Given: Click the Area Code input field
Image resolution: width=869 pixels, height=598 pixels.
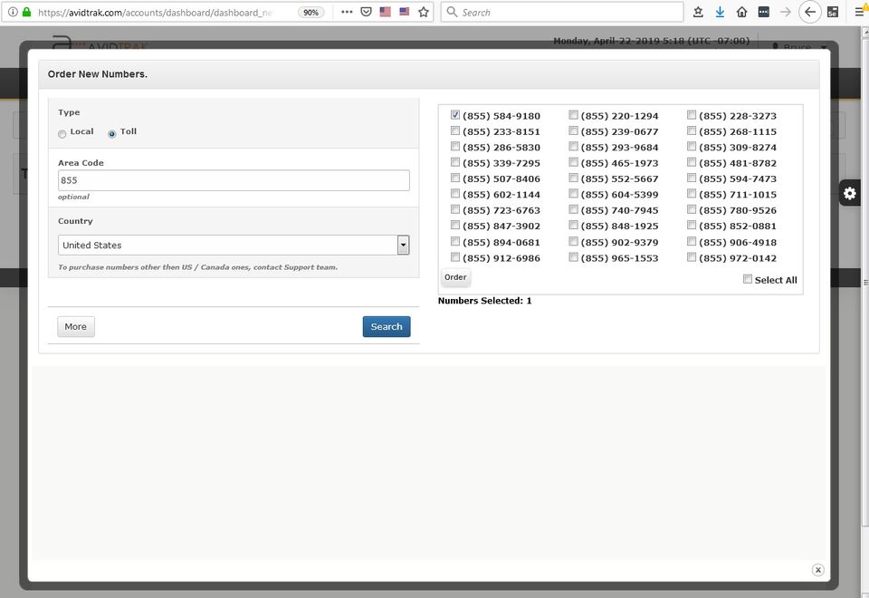Looking at the screenshot, I should (234, 180).
